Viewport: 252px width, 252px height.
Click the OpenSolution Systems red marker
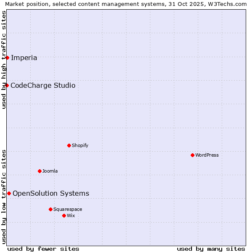9,193
